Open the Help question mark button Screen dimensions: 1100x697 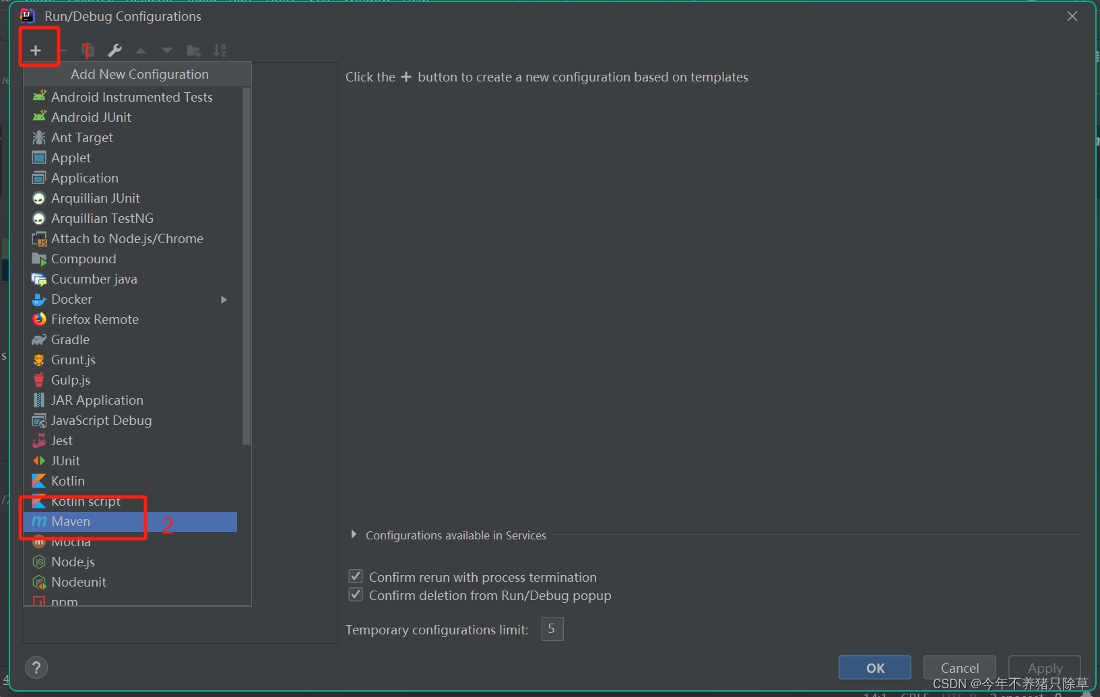[x=36, y=667]
